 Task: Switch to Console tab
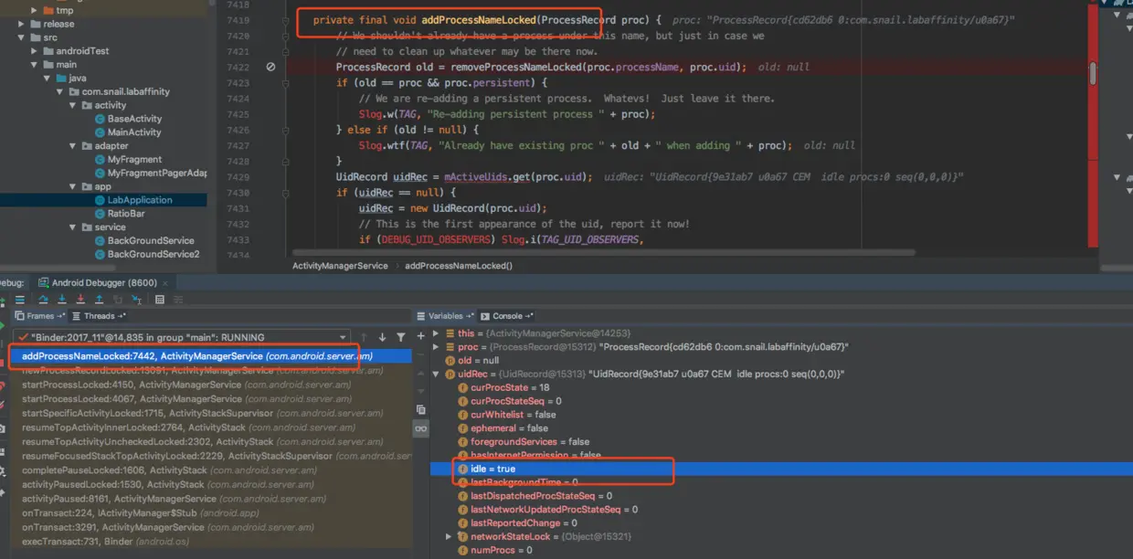(505, 316)
